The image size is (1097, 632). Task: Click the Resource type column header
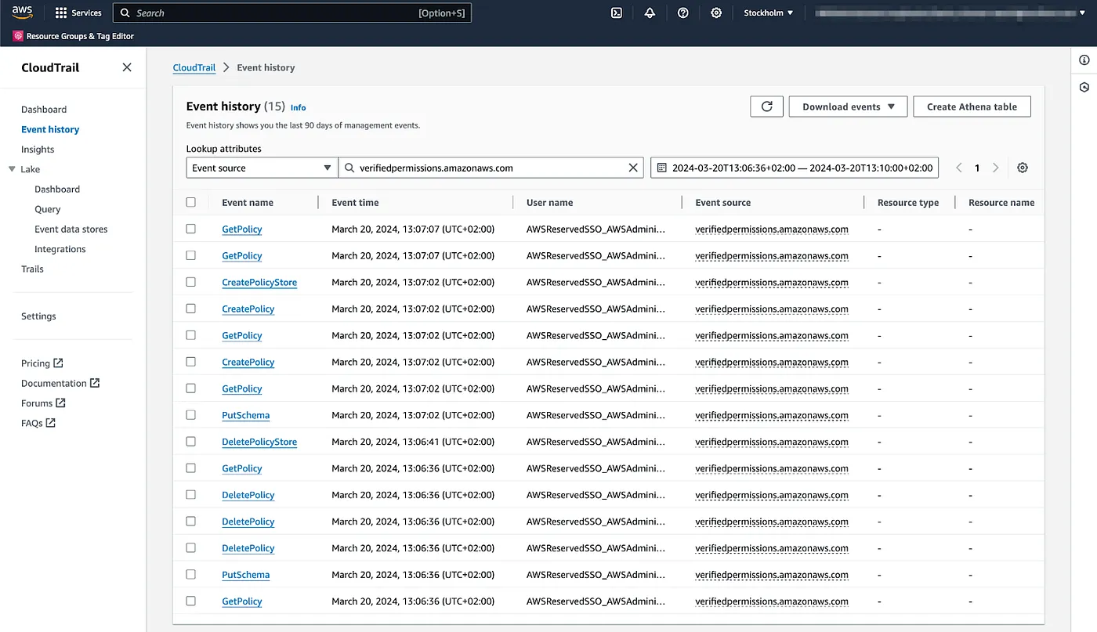pyautogui.click(x=908, y=202)
